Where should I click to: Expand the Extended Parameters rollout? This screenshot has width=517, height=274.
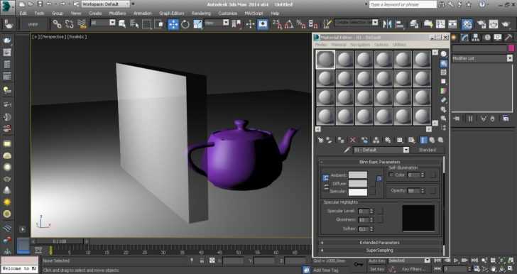pos(379,242)
